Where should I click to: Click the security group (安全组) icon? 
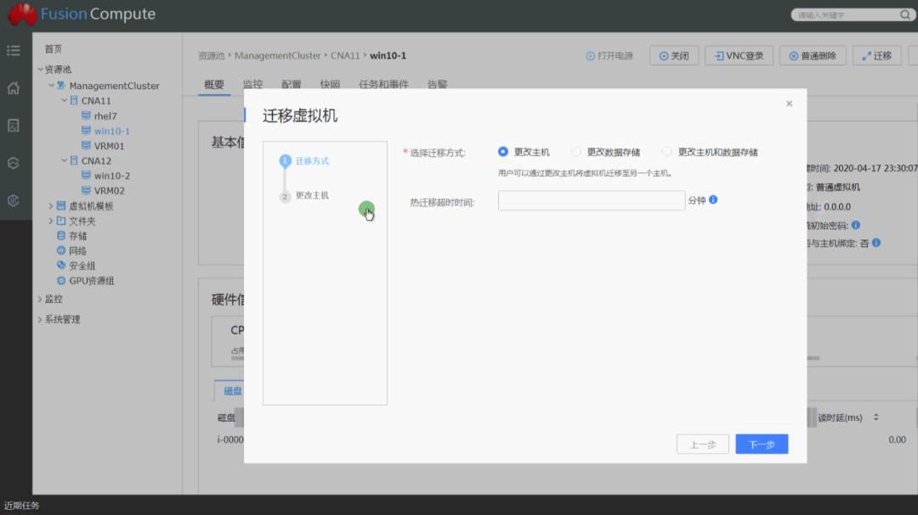click(x=61, y=266)
